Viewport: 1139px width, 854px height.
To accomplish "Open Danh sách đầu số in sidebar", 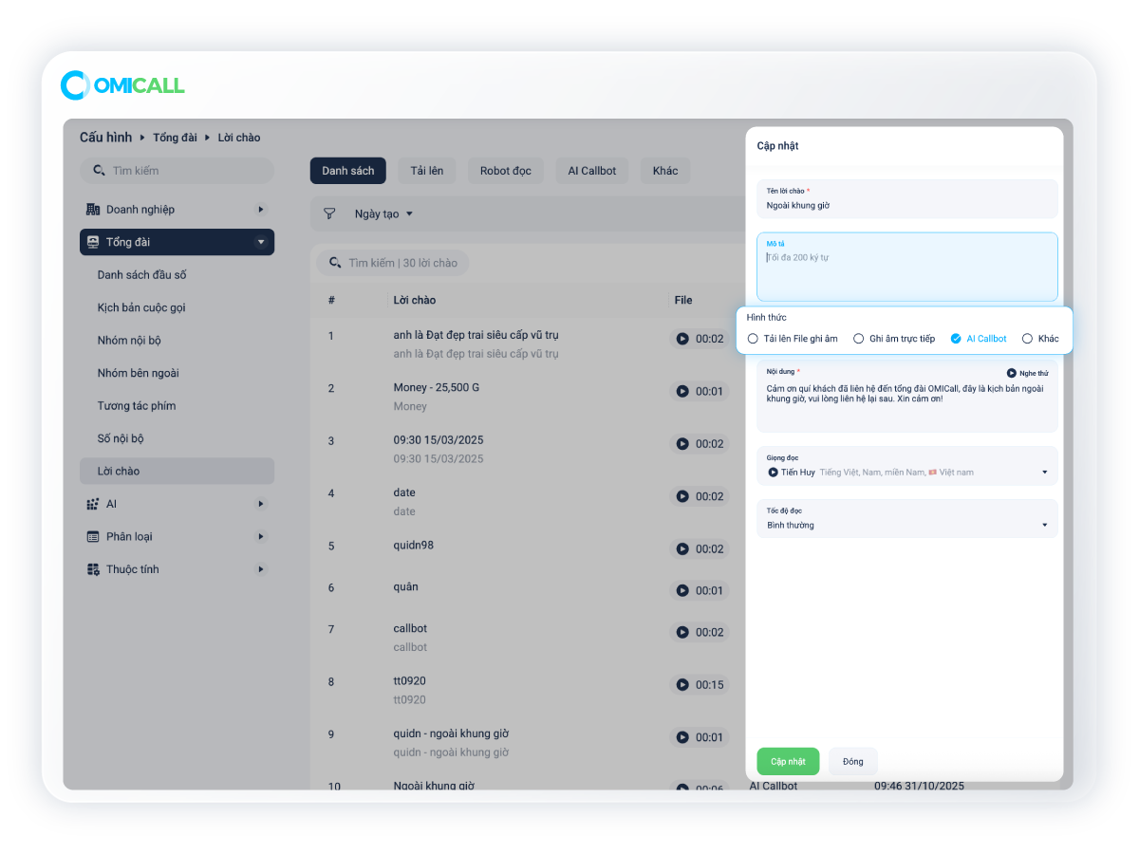I will 142,275.
